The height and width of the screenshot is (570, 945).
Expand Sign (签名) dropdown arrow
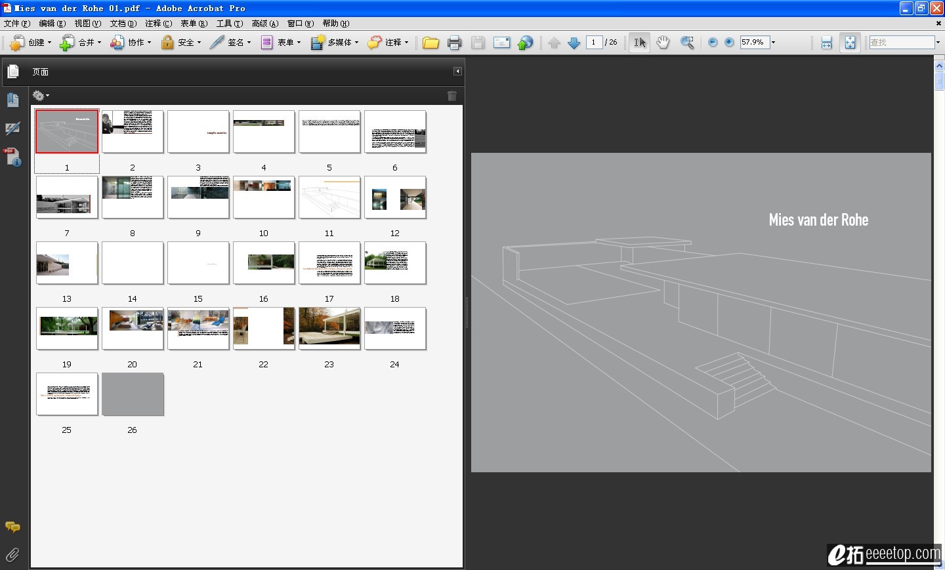249,43
